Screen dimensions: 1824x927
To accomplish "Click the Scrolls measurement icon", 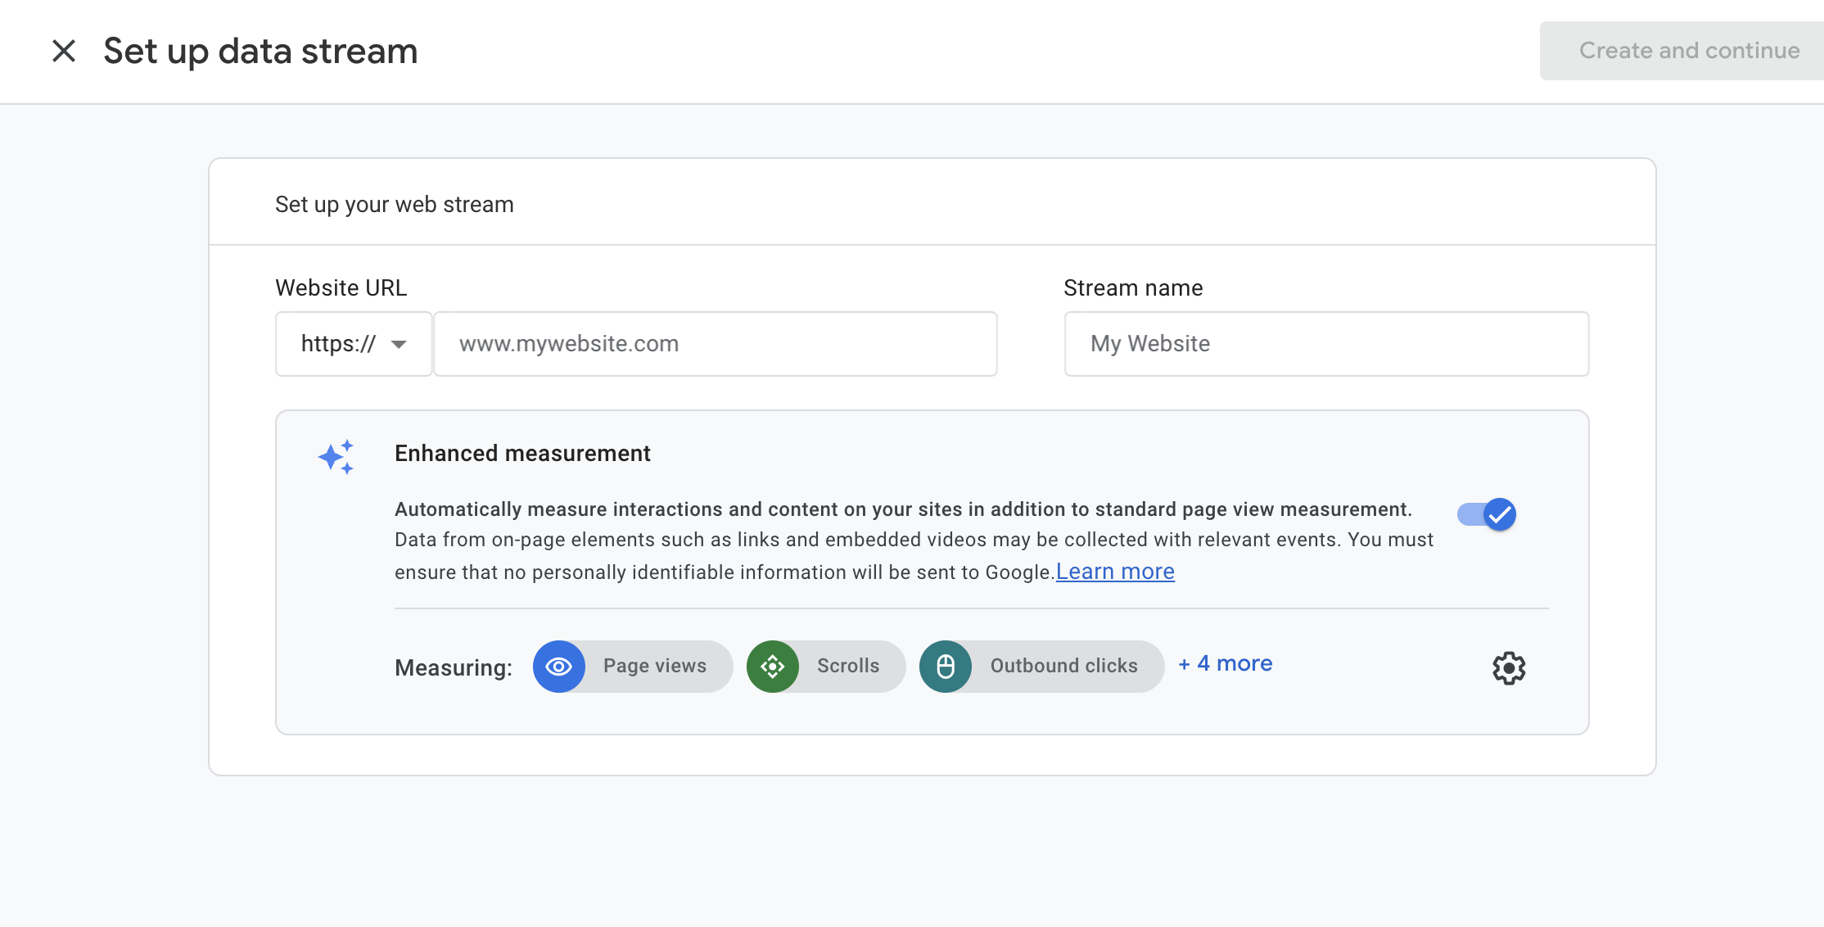I will click(x=773, y=667).
